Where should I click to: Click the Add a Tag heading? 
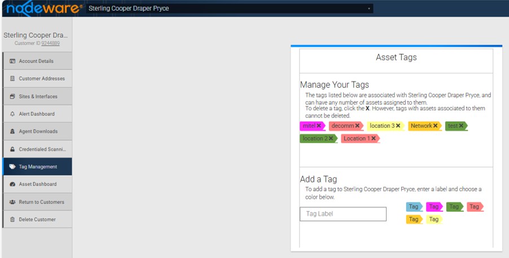click(318, 179)
